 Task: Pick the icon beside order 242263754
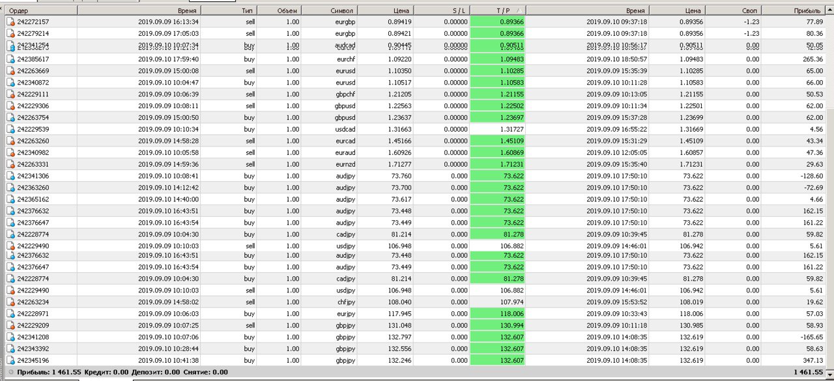(x=10, y=118)
